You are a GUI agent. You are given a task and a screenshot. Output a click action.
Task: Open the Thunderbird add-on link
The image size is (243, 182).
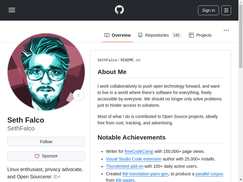tap(125, 166)
